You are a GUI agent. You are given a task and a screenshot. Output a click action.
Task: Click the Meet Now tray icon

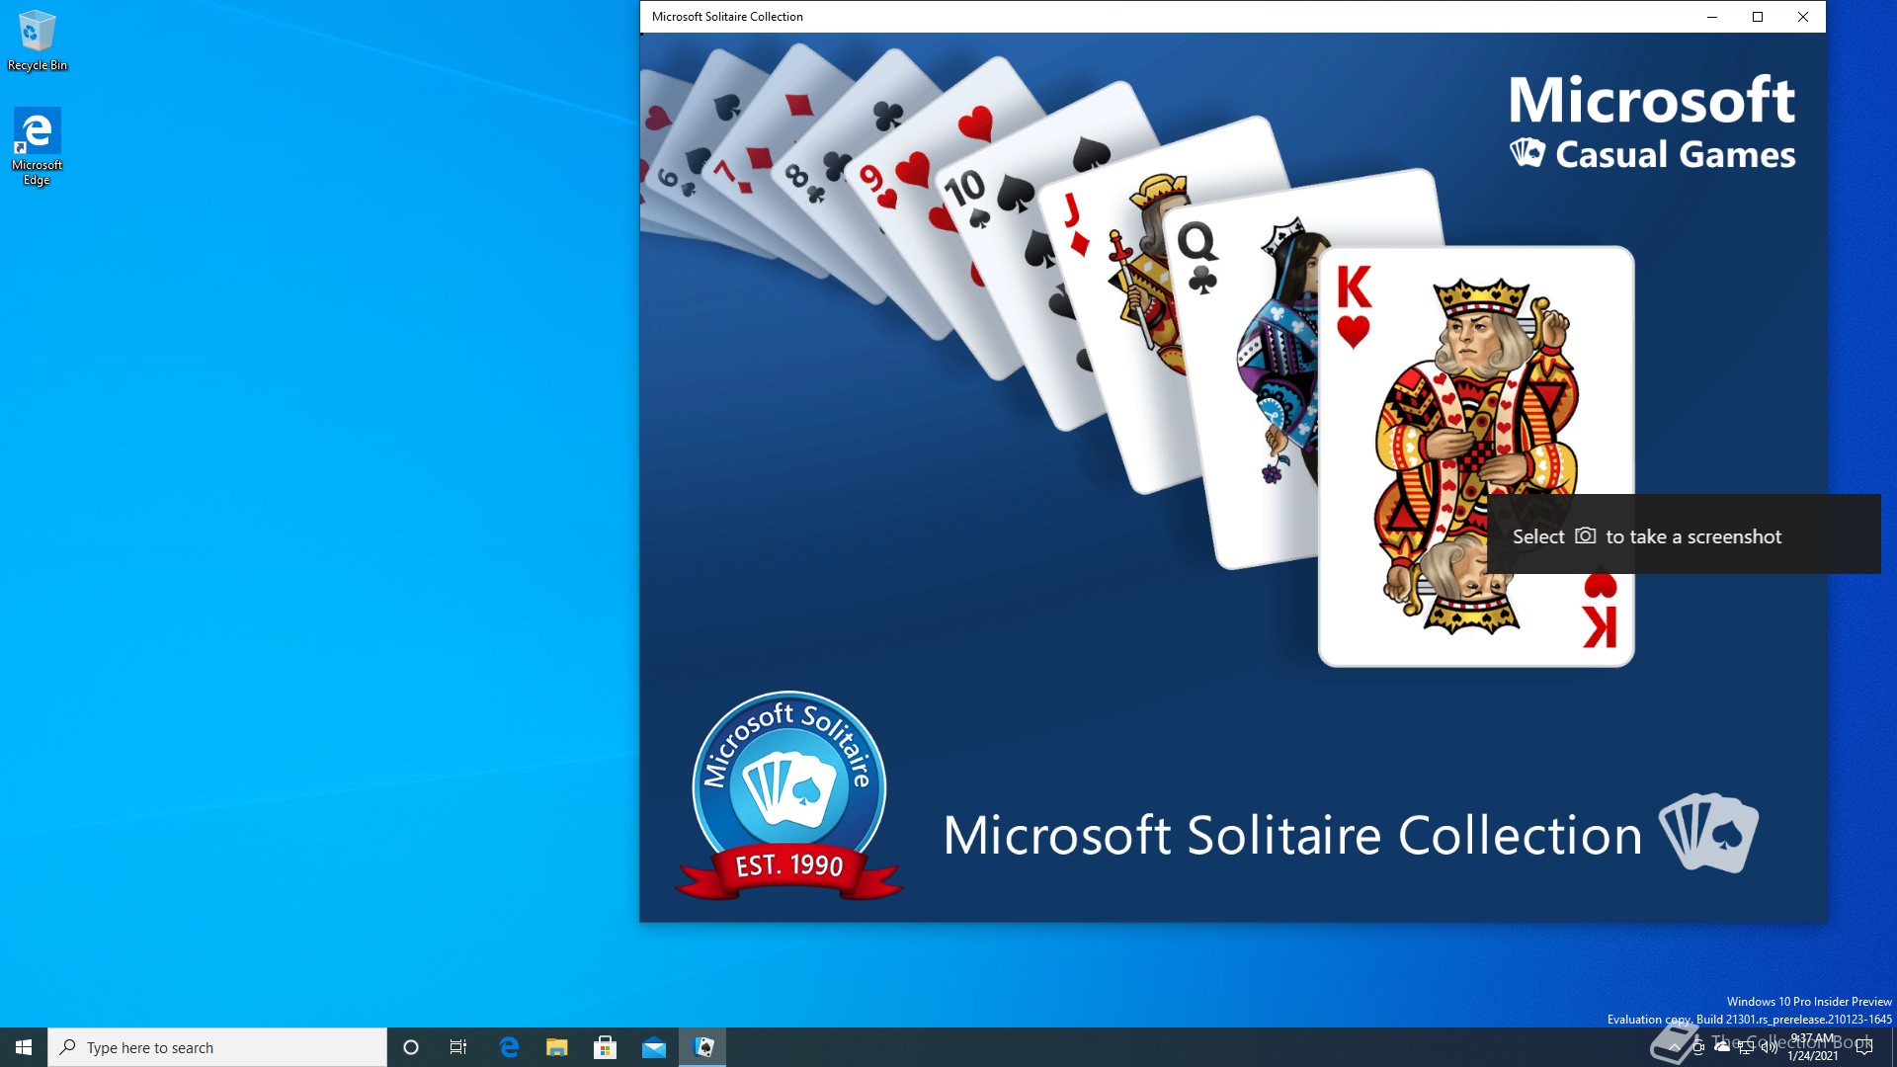[x=1698, y=1047]
